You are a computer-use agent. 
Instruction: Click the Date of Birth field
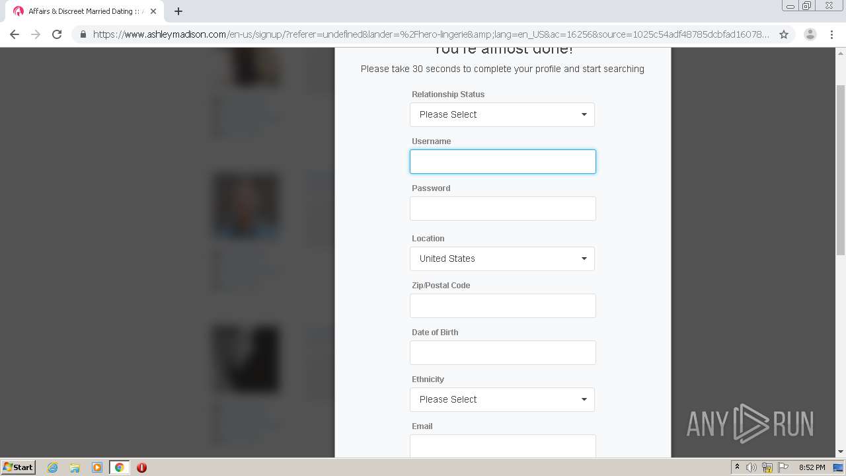[503, 352]
